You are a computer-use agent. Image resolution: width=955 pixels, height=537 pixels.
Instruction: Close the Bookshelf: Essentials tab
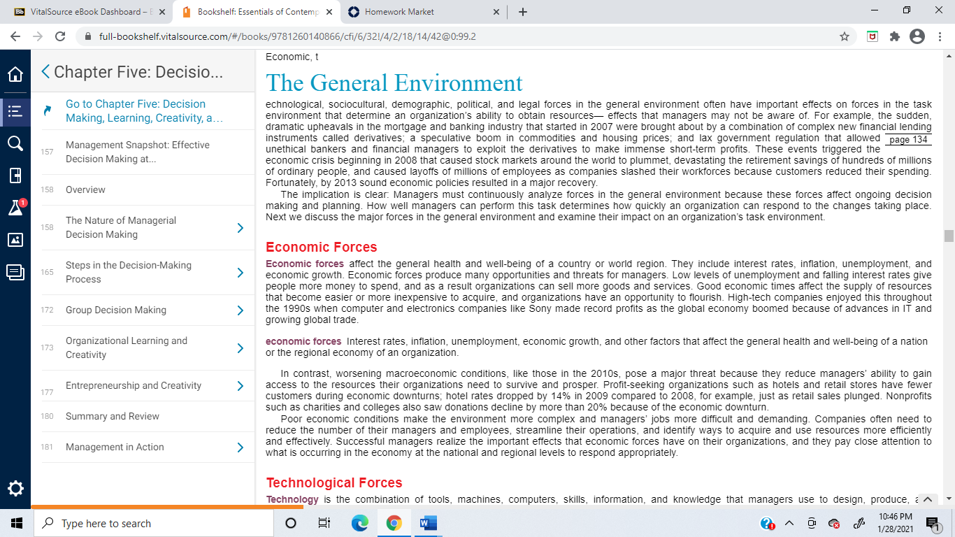[329, 12]
